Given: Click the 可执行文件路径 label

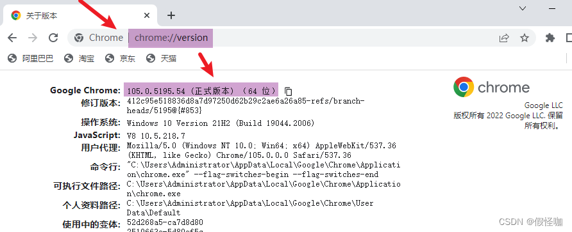Looking at the screenshot, I should click(87, 186).
